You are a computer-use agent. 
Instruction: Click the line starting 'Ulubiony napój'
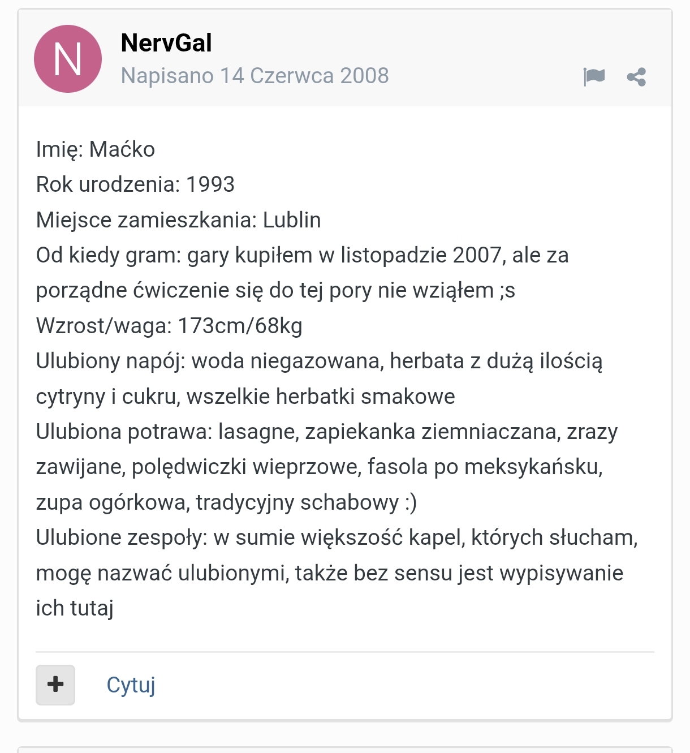(x=319, y=361)
